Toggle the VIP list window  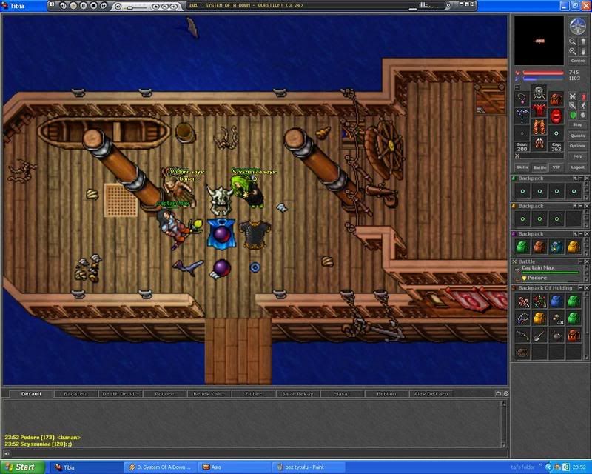pyautogui.click(x=556, y=167)
